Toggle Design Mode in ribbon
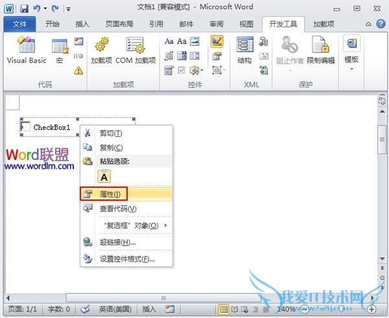389x318 pixels. pyautogui.click(x=217, y=41)
